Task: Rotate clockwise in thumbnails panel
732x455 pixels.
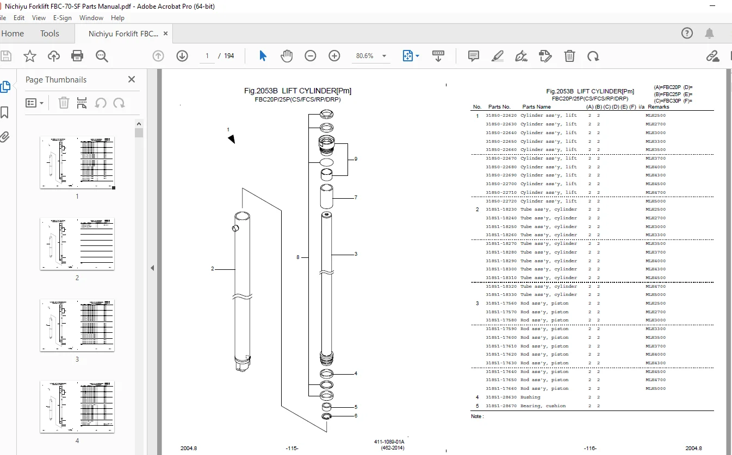Action: click(x=119, y=103)
